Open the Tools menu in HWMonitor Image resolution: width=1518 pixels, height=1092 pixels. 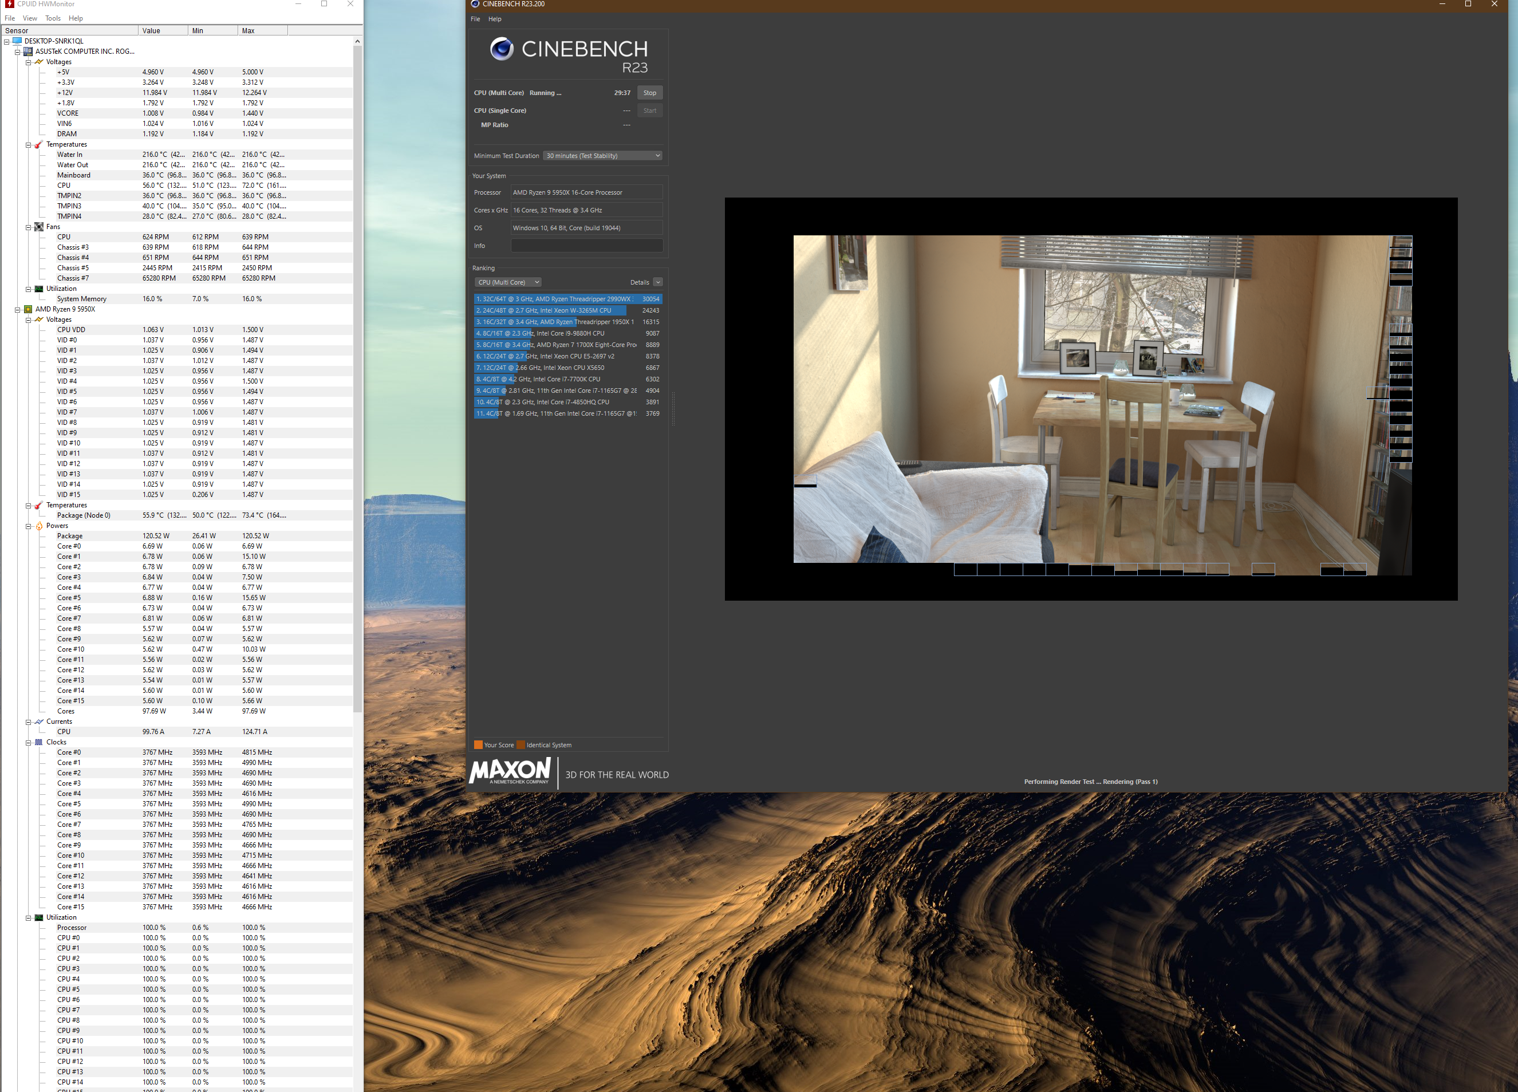pos(53,19)
